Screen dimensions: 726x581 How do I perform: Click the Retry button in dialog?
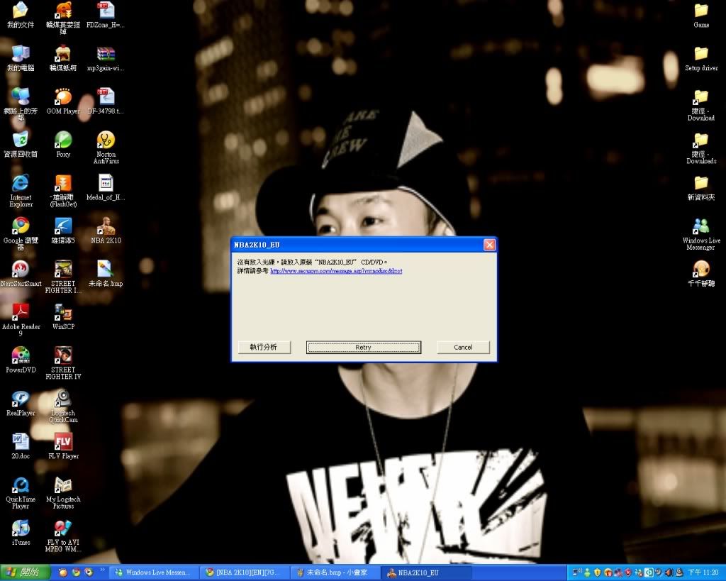coord(363,347)
